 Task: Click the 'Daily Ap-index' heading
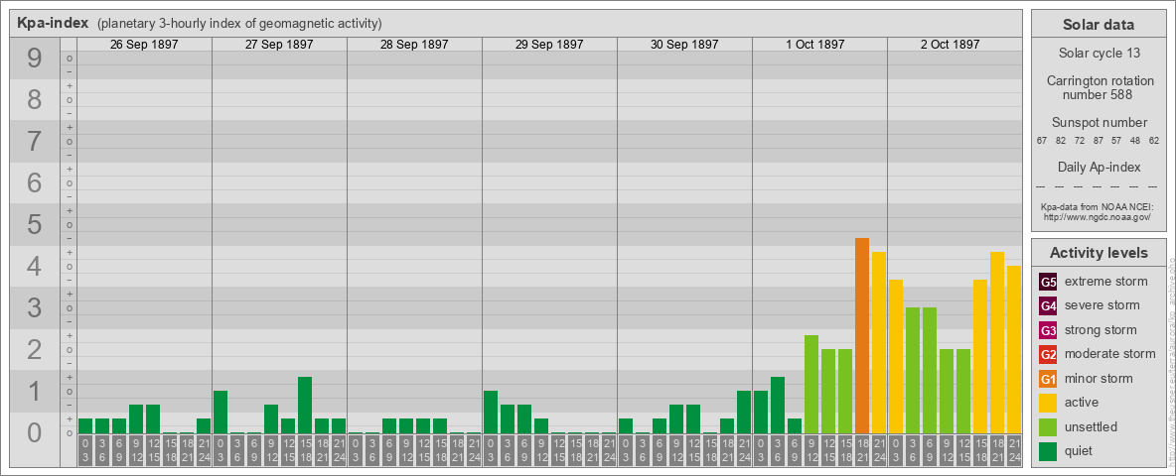pyautogui.click(x=1100, y=167)
